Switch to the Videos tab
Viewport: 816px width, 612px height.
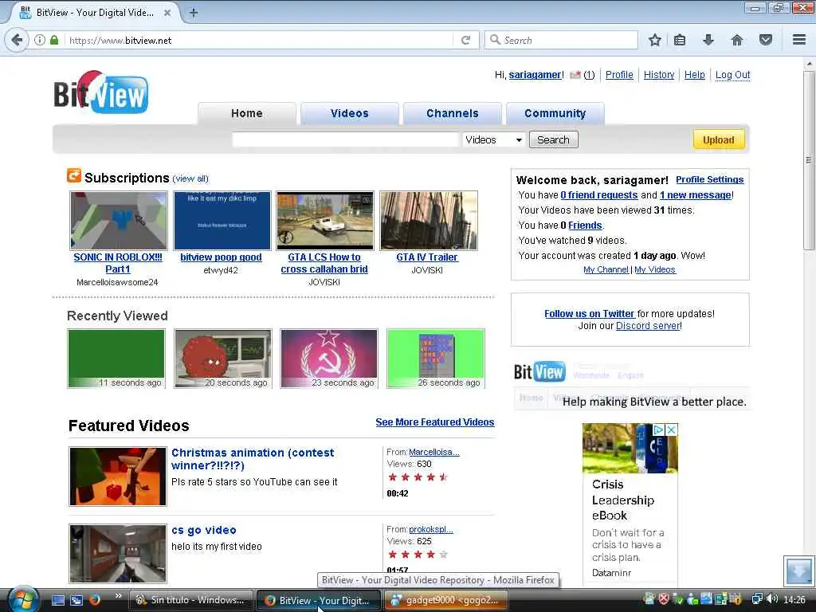350,113
